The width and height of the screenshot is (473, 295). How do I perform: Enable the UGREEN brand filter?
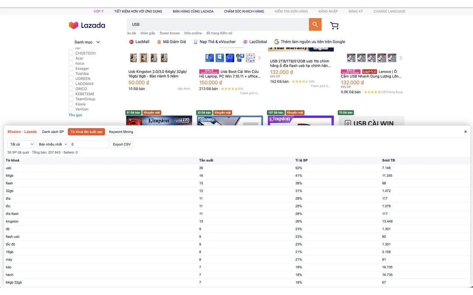pos(71,79)
